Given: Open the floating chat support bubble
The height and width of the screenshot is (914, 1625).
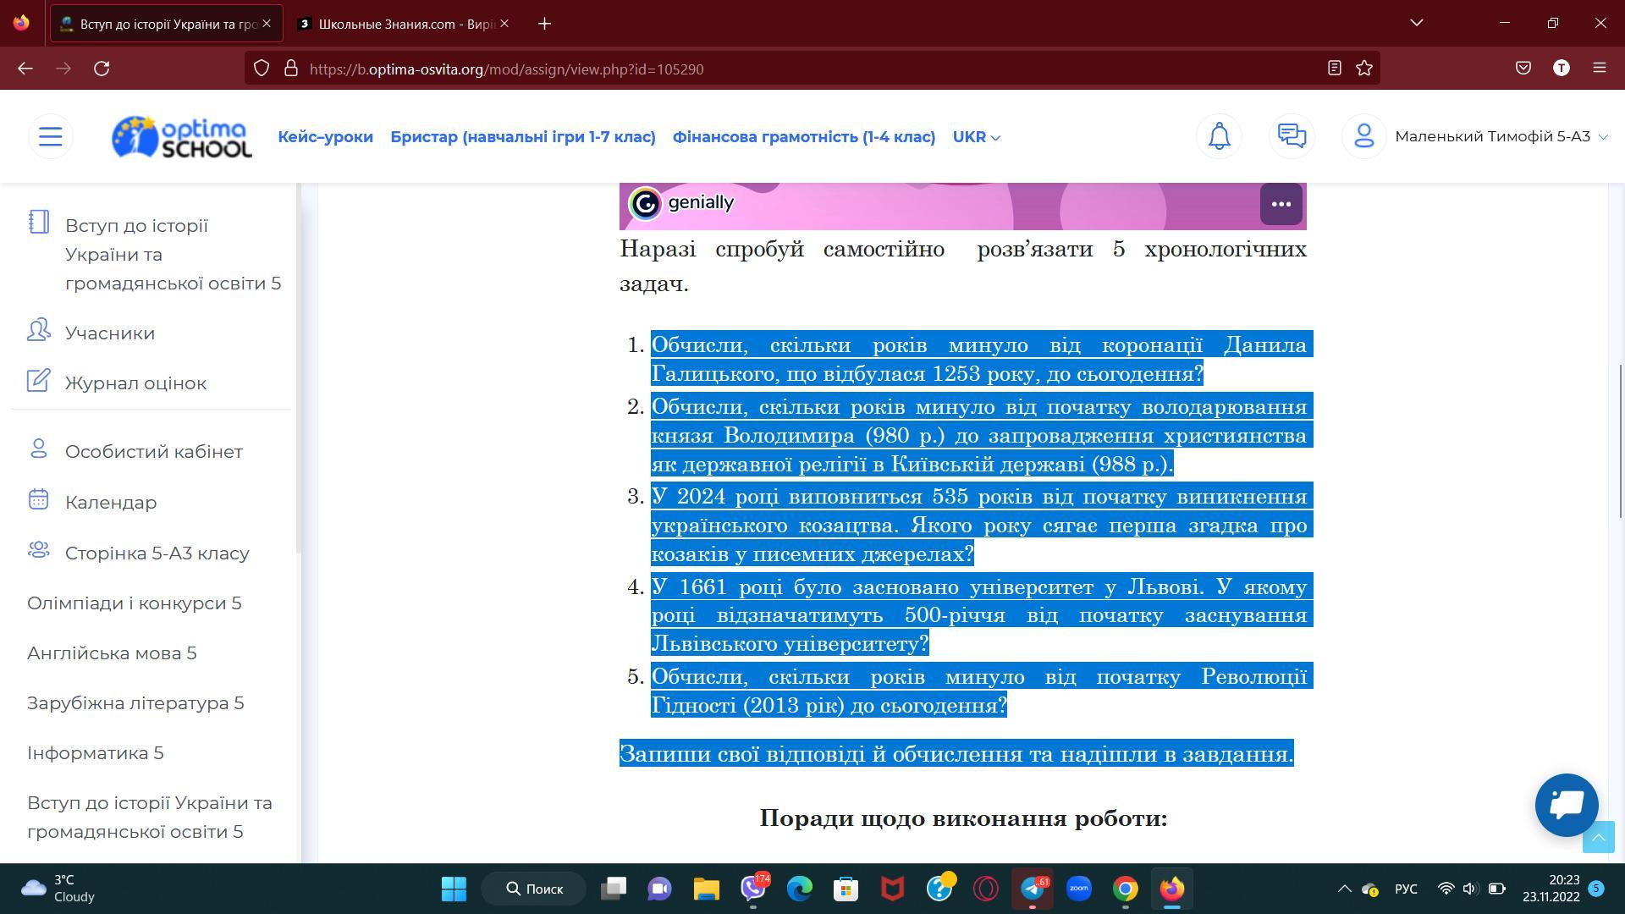Looking at the screenshot, I should pyautogui.click(x=1566, y=805).
